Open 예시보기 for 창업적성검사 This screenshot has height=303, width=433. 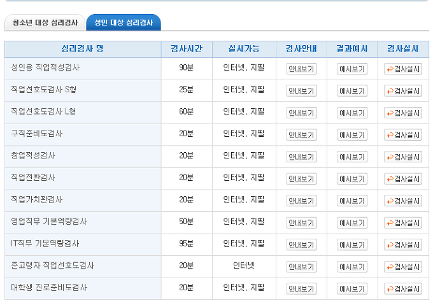pos(352,157)
